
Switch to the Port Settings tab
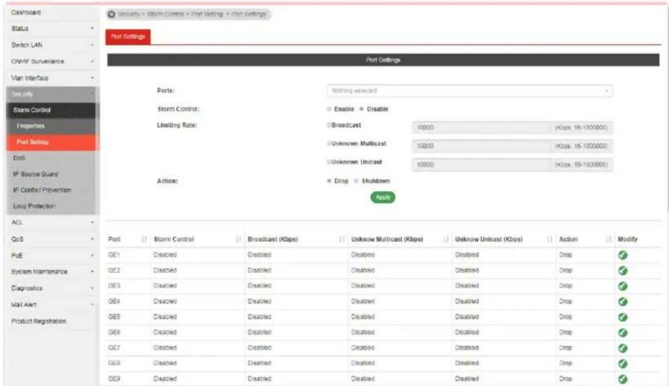[128, 37]
